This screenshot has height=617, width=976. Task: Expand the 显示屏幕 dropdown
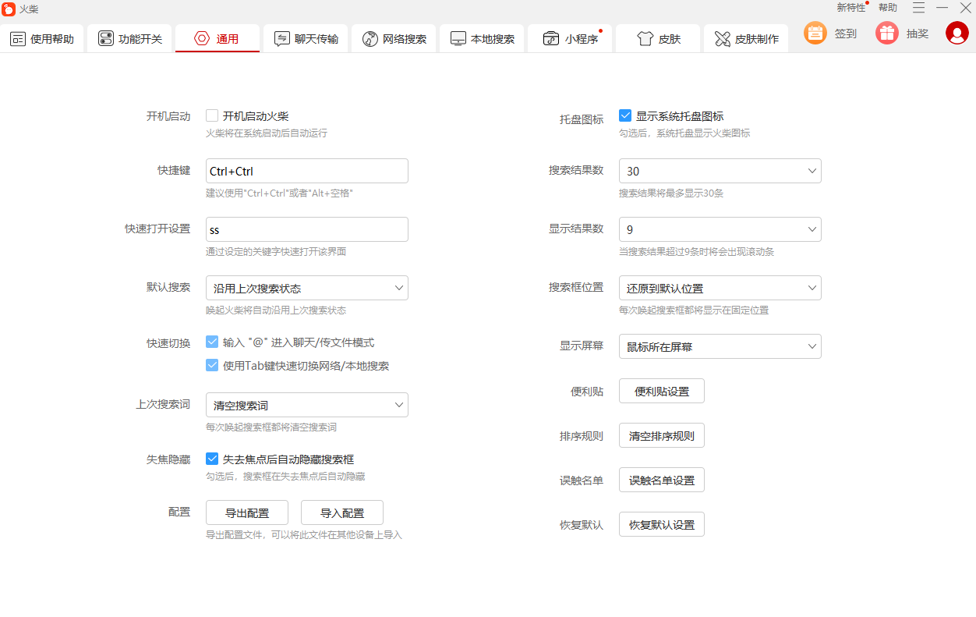point(720,346)
